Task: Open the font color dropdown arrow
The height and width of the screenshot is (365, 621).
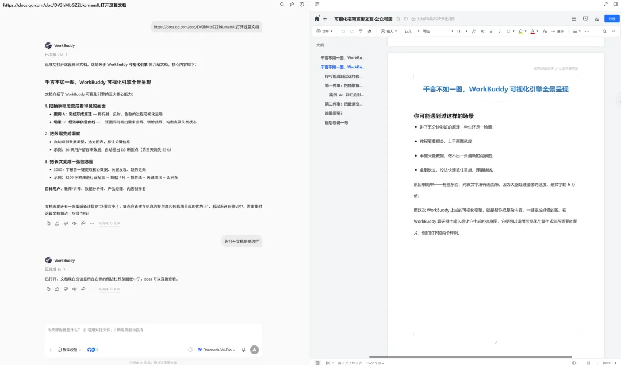Action: click(x=538, y=31)
